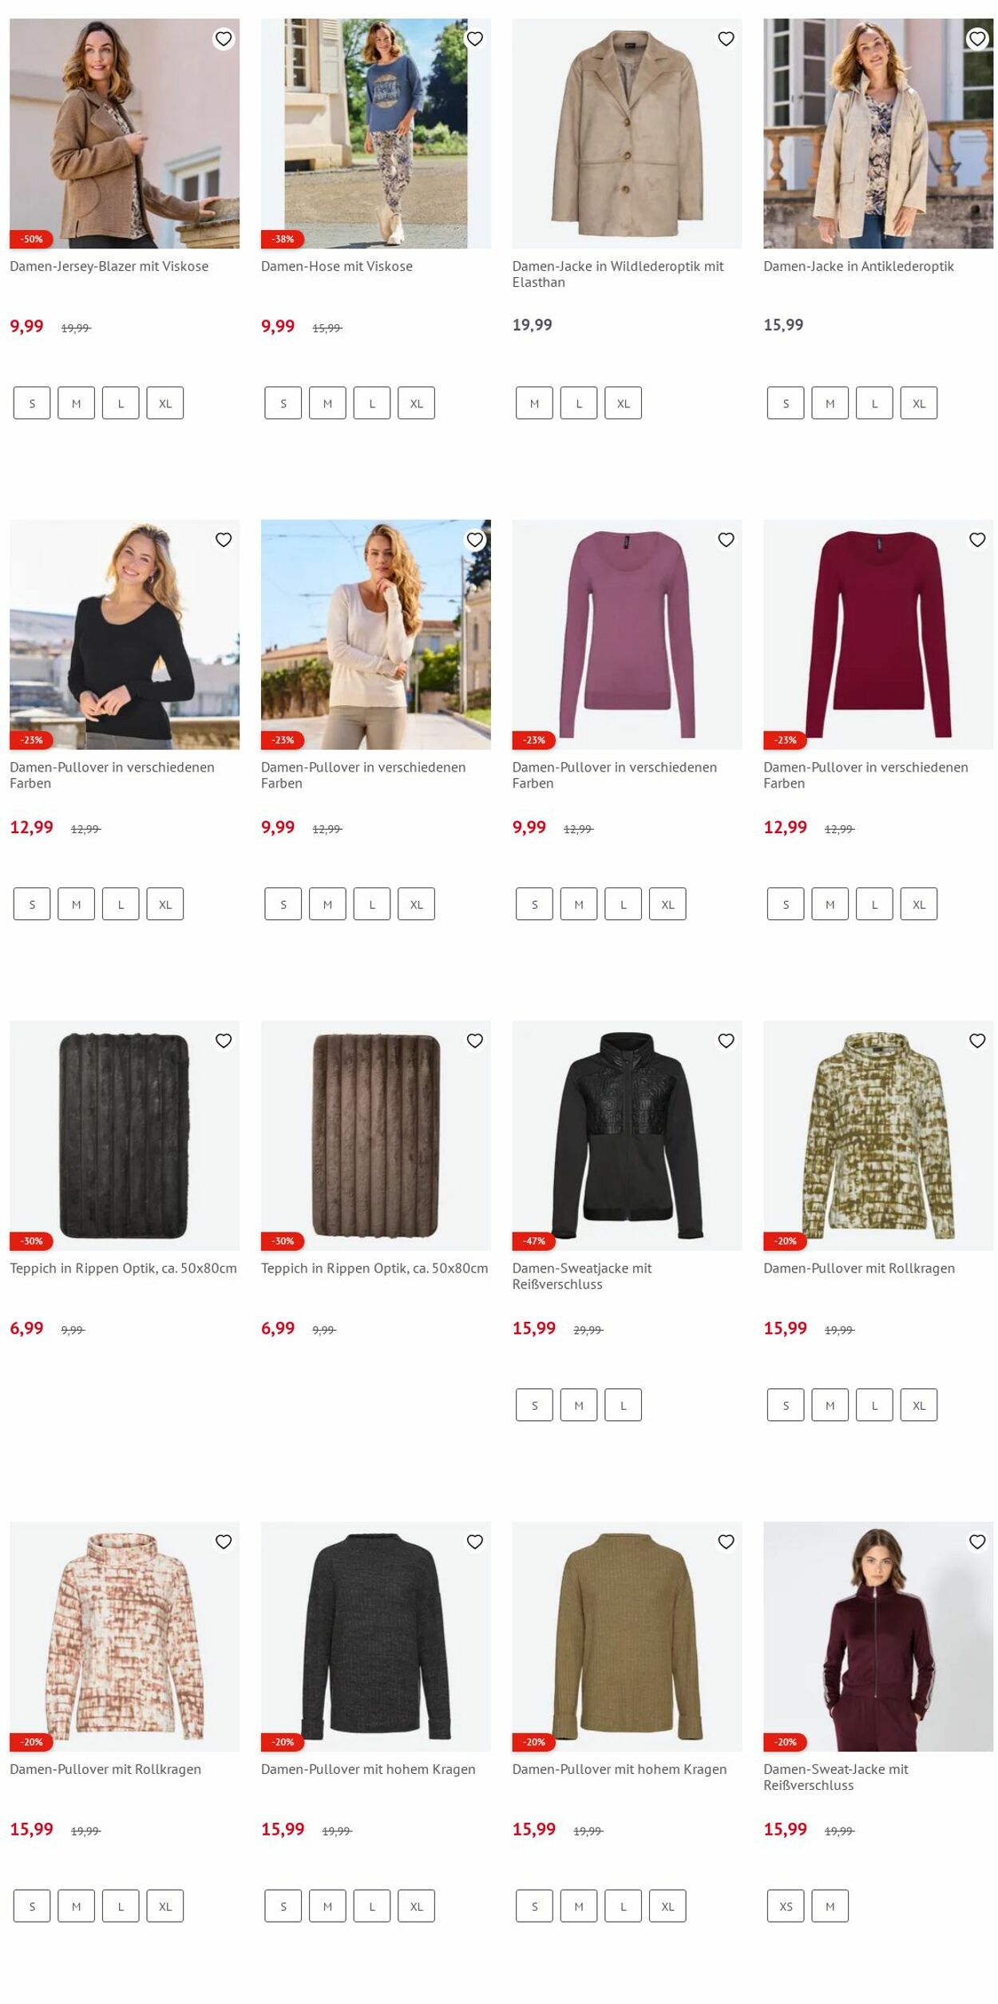This screenshot has width=998, height=2004.
Task: Choose size XL for Damen-Hose mit Viskose
Action: (417, 403)
